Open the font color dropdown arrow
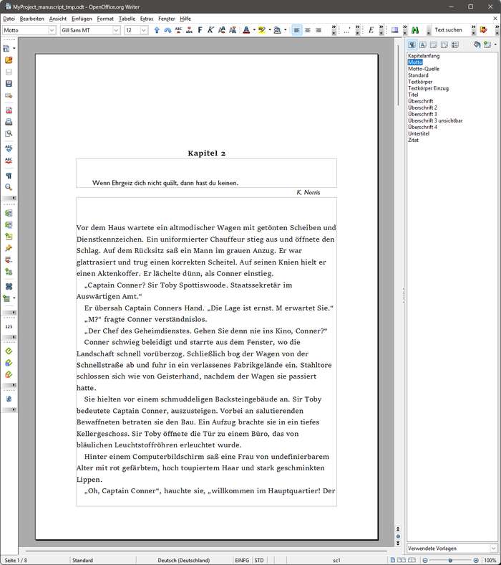The width and height of the screenshot is (501, 565). (254, 30)
